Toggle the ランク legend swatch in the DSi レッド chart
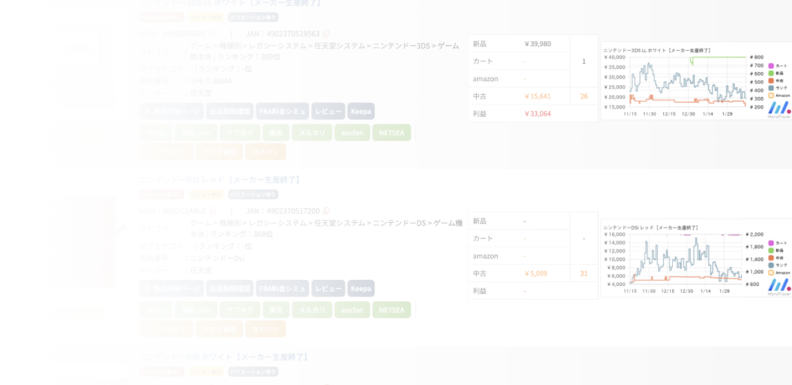The height and width of the screenshot is (385, 792). point(771,264)
